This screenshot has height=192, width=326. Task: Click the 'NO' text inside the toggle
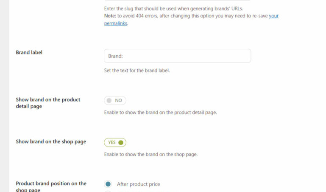click(x=118, y=101)
